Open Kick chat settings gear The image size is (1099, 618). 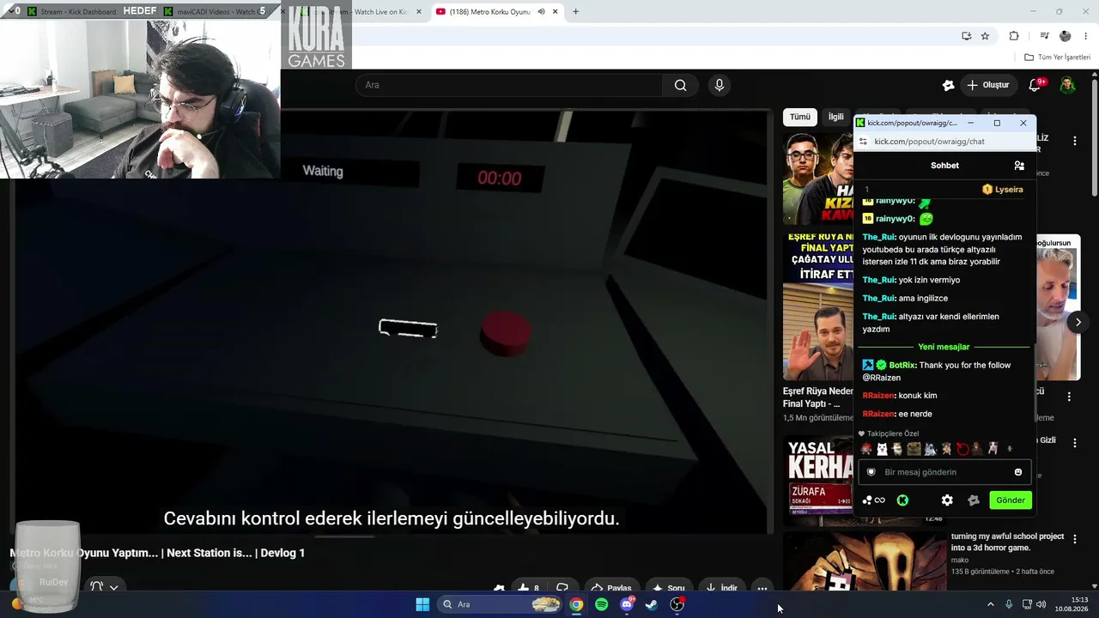pos(947,500)
